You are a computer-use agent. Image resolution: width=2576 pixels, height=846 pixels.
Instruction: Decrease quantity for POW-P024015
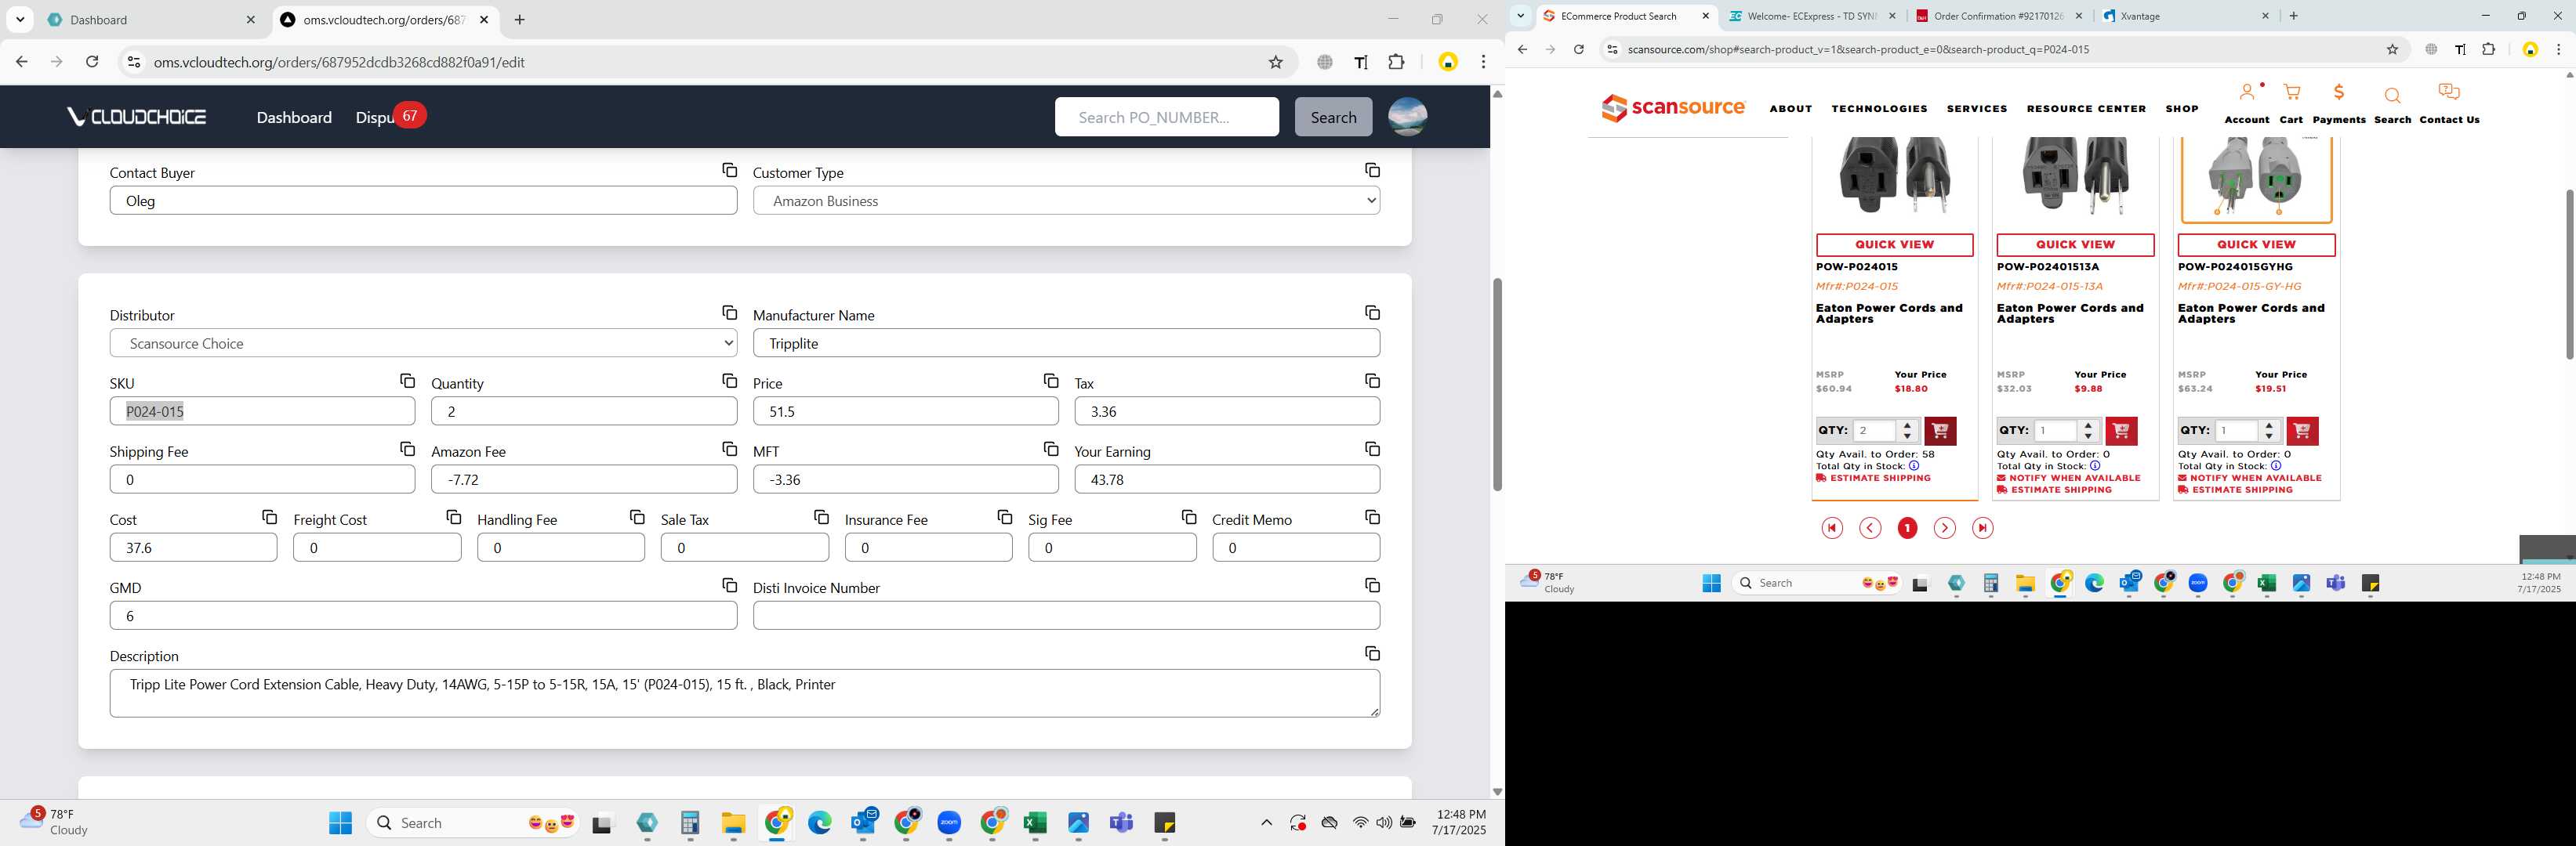[1907, 436]
